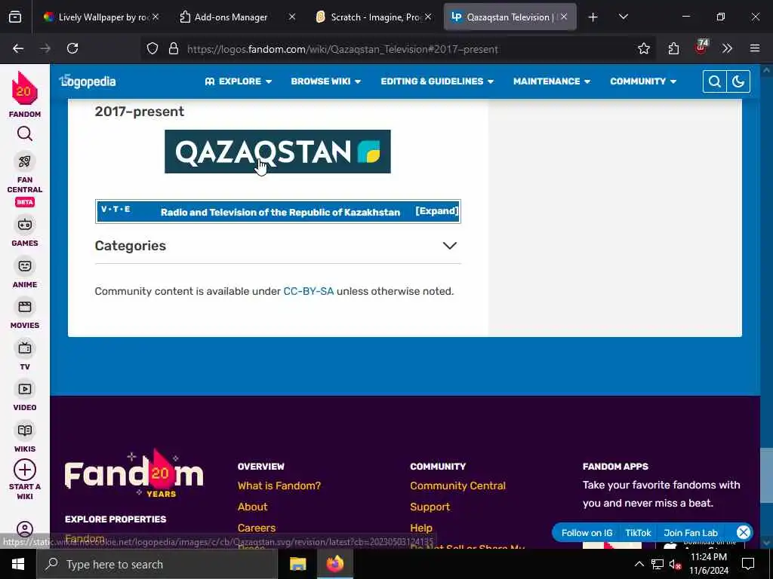This screenshot has width=773, height=579.
Task: Open Firefox View icon in tab bar
Action: (x=15, y=17)
